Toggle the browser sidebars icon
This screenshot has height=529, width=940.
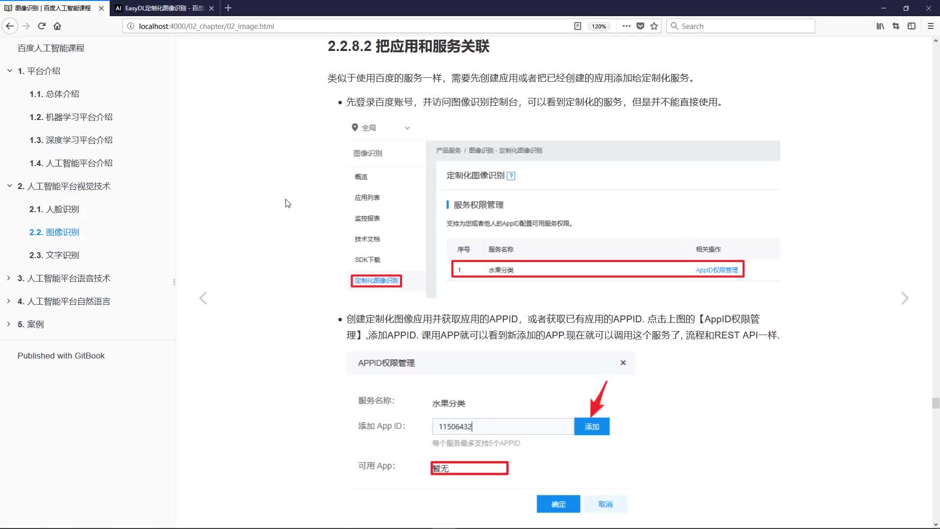pos(912,26)
